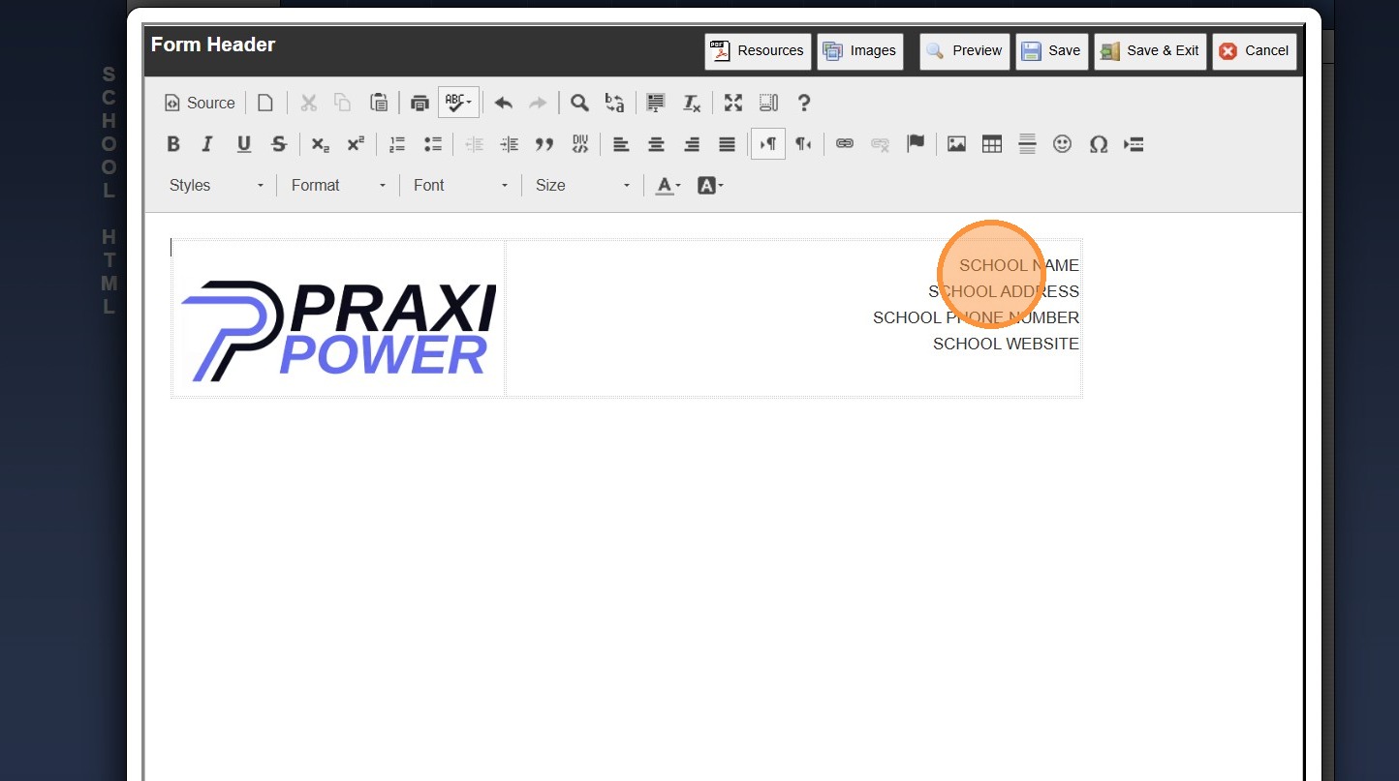This screenshot has width=1399, height=781.
Task: Toggle subscript formatting
Action: pyautogui.click(x=320, y=144)
